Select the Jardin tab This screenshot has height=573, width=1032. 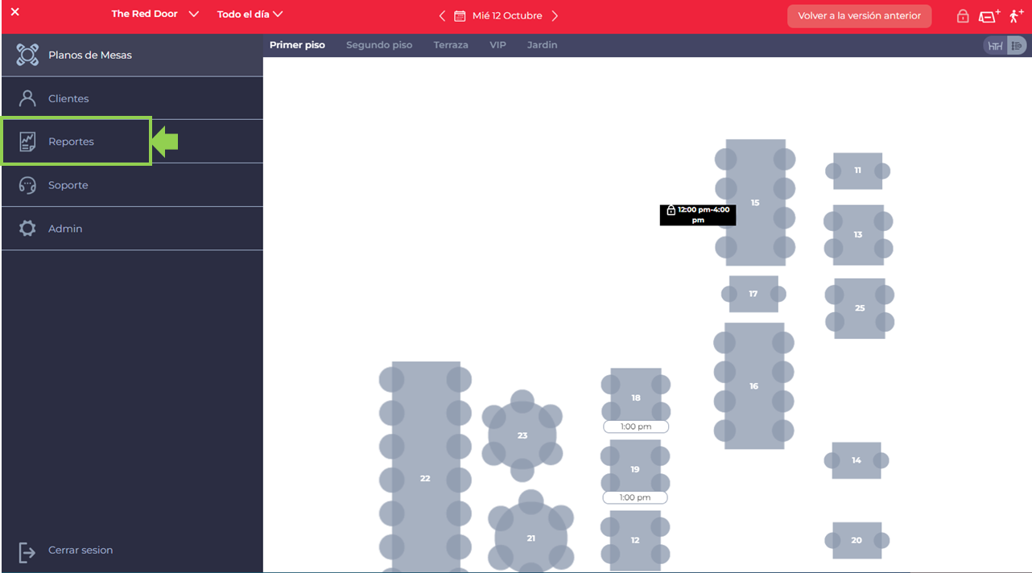[543, 45]
